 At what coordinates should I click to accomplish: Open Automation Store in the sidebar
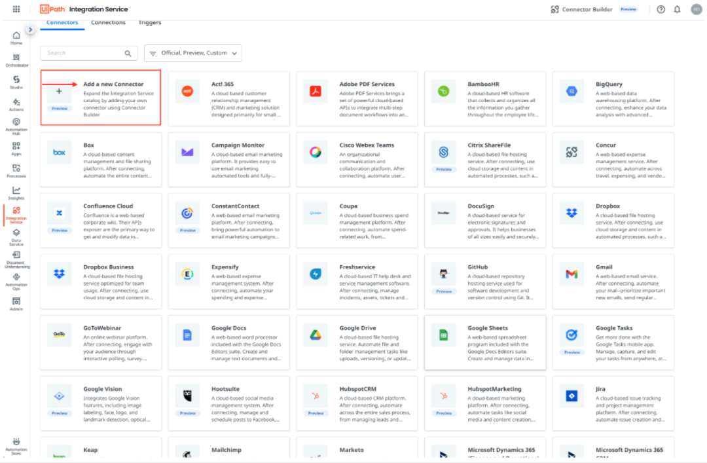(x=16, y=447)
